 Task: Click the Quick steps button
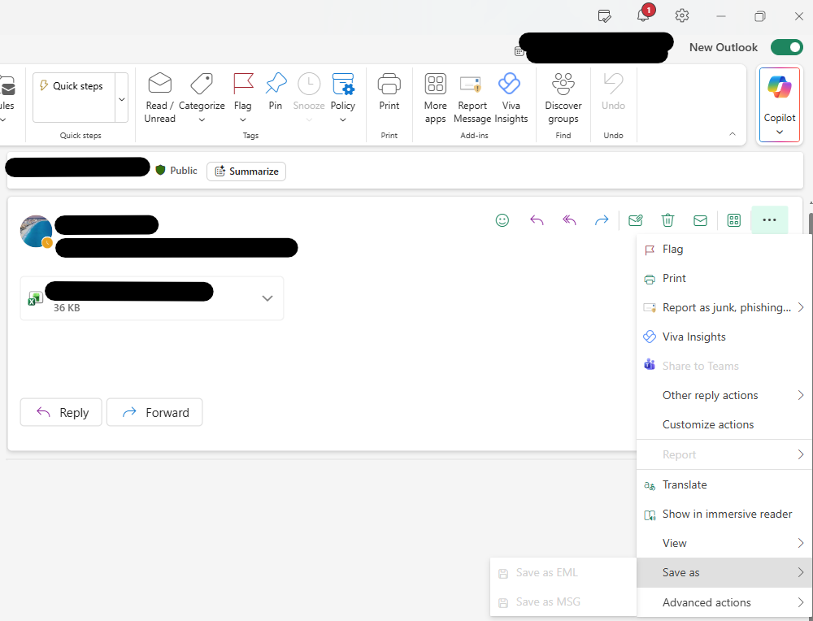tap(74, 98)
